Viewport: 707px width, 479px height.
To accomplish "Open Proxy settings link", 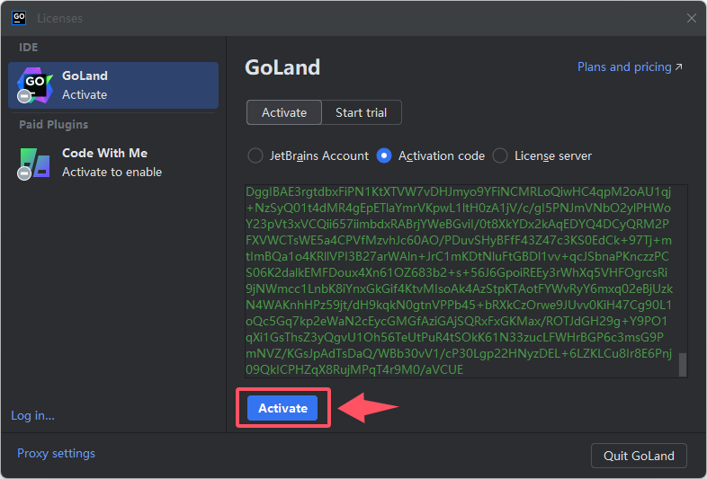I will tap(56, 453).
